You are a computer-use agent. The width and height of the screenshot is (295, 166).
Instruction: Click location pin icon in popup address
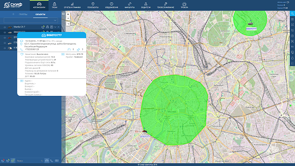click(22, 44)
